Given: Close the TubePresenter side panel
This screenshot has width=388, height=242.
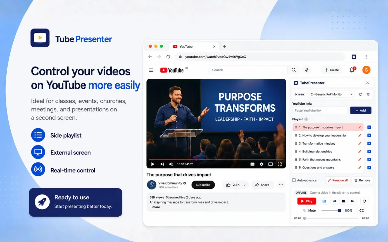Looking at the screenshot, I should tap(367, 83).
